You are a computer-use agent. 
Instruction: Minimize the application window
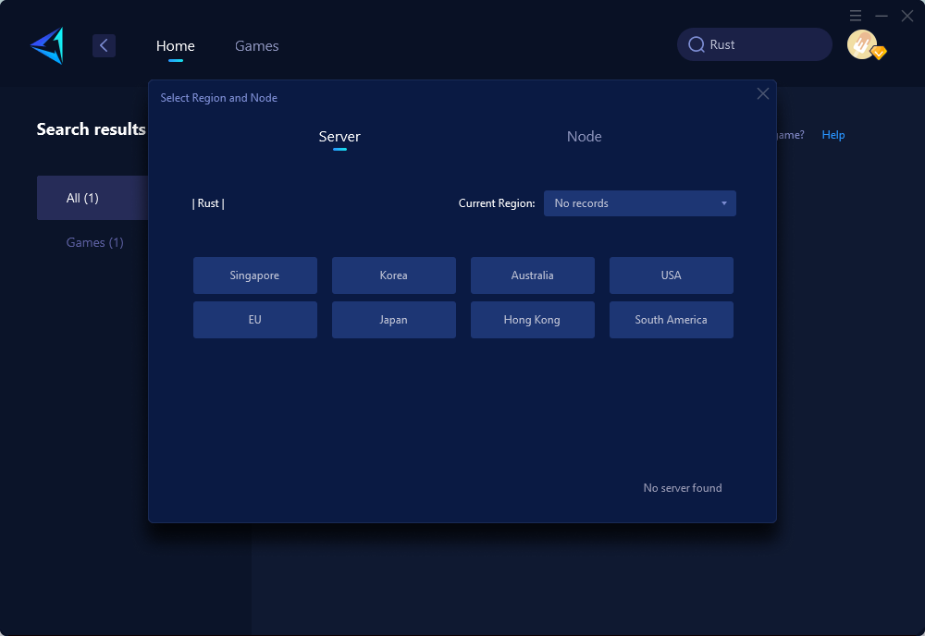(x=882, y=16)
